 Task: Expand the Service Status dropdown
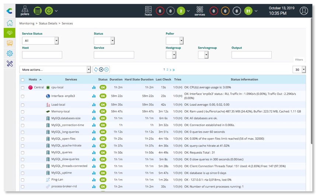click(40, 41)
